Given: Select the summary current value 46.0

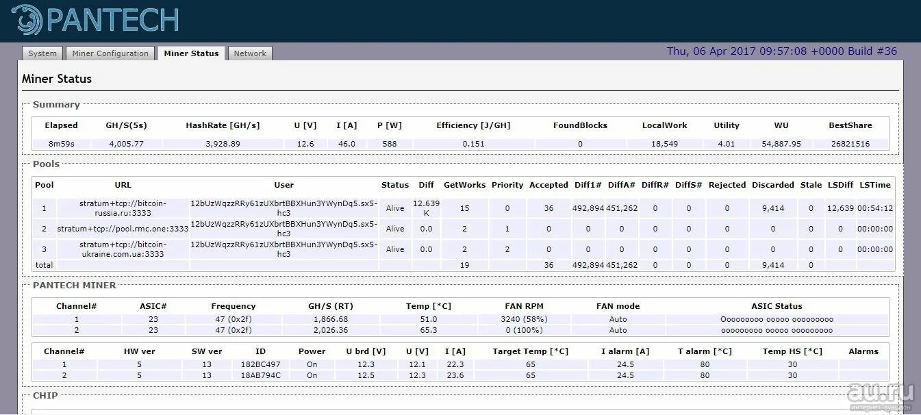Looking at the screenshot, I should click(346, 144).
